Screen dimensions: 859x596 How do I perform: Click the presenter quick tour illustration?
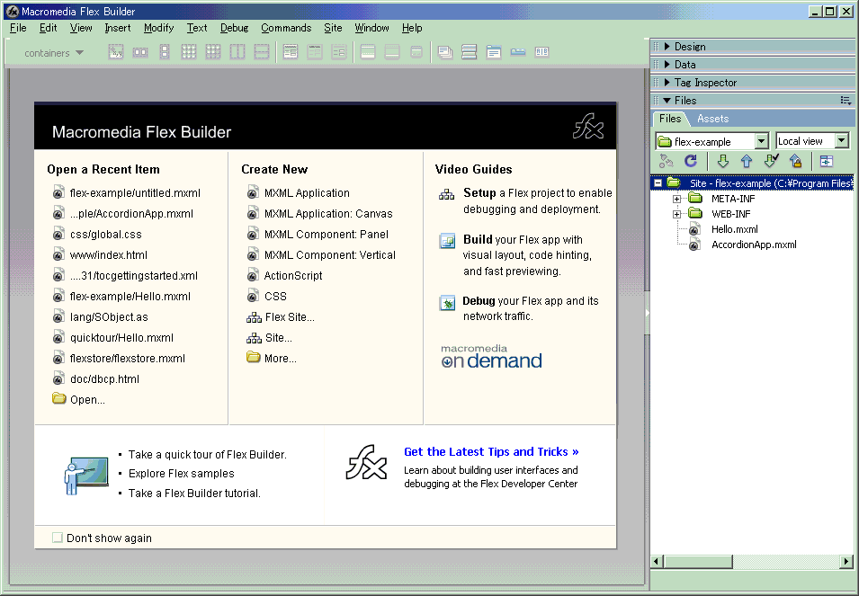coord(86,476)
